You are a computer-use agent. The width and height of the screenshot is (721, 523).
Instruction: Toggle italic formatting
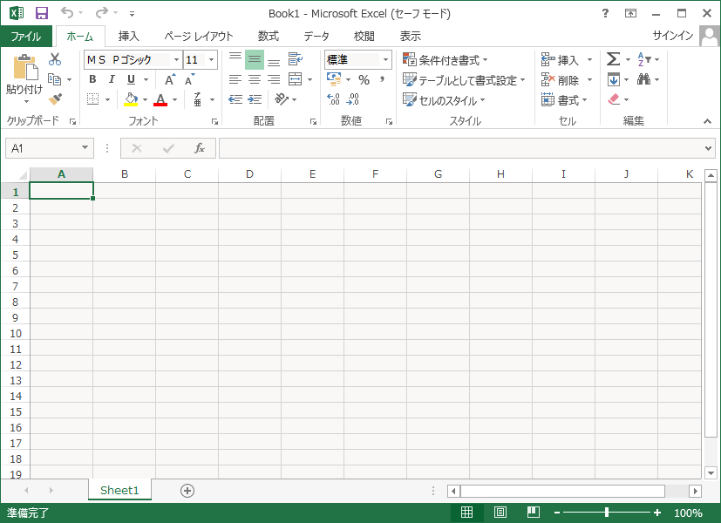[x=112, y=80]
